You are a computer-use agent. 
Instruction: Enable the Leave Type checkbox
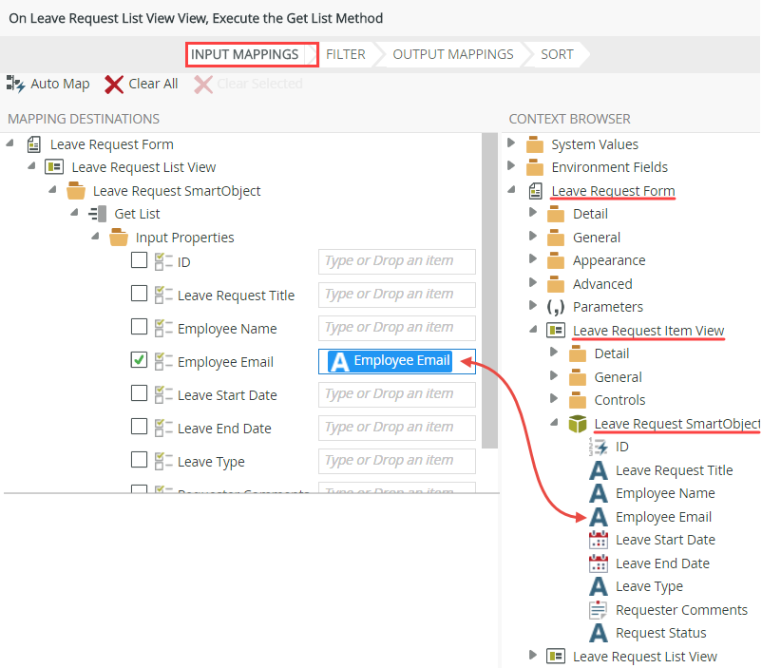click(138, 461)
